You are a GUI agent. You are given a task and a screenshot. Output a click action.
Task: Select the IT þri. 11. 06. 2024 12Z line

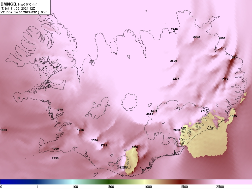click(18, 9)
